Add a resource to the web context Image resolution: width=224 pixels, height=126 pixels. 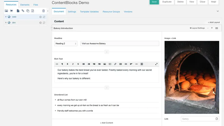click(x=40, y=17)
